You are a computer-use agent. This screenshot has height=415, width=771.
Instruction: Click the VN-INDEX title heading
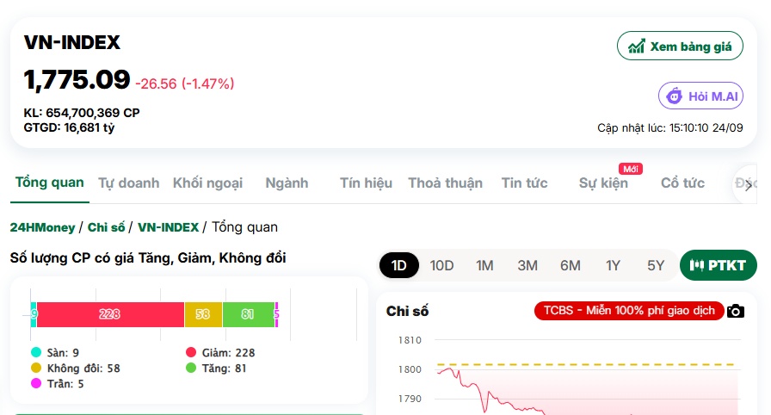point(72,42)
